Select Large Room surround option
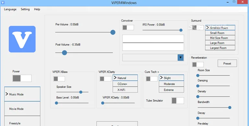This screenshot has height=126, width=249. tap(220, 43)
